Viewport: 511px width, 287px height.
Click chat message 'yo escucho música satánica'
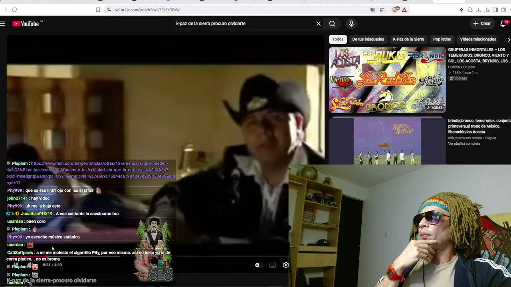point(52,237)
